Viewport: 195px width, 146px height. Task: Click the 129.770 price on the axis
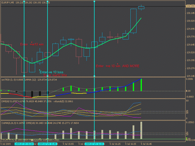coord(190,37)
